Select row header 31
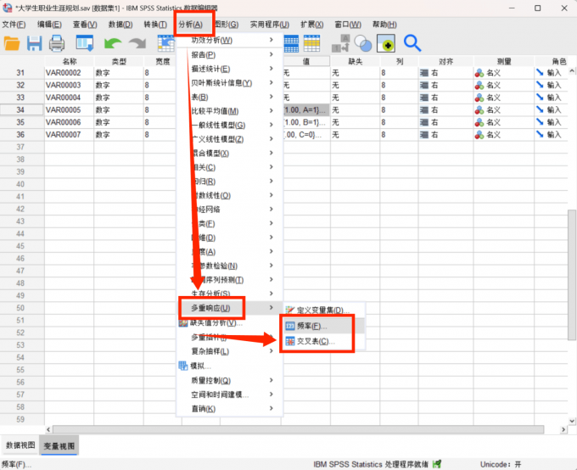The image size is (577, 470). [x=20, y=73]
